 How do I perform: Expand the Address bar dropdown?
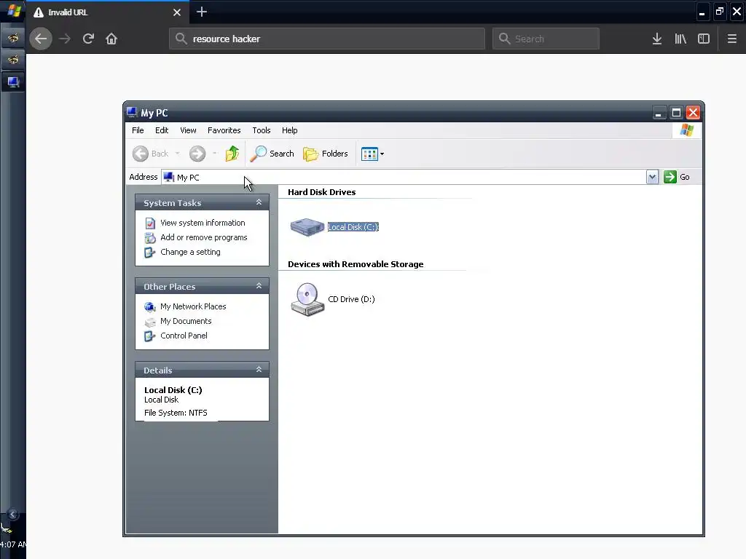(652, 177)
